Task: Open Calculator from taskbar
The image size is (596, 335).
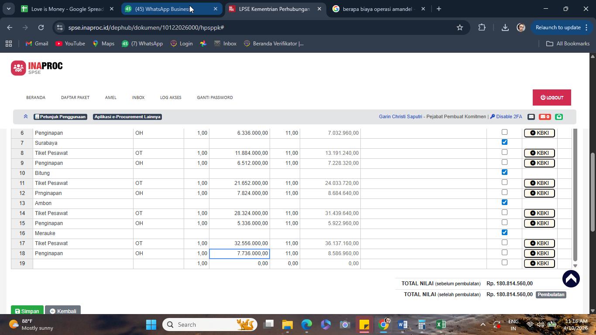Action: (421, 325)
